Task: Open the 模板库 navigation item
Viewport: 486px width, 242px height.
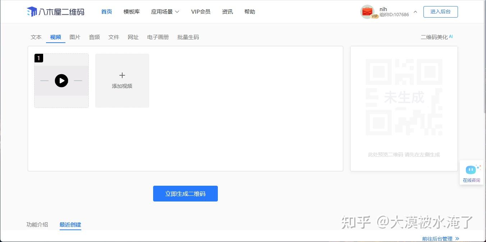Action: coord(132,12)
